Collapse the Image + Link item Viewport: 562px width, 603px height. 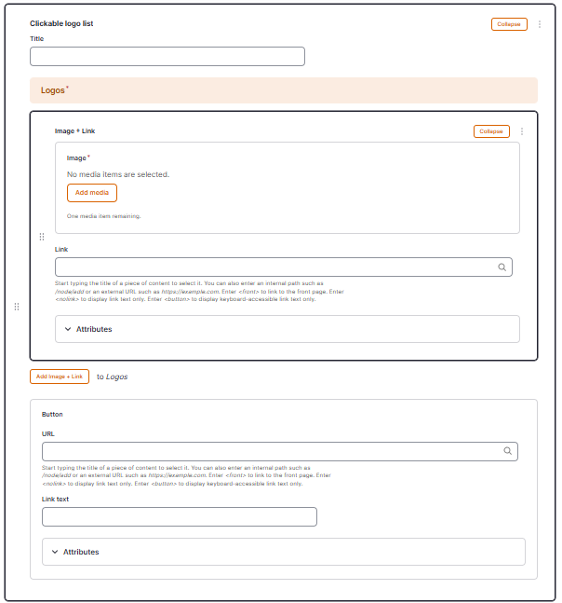click(x=491, y=131)
